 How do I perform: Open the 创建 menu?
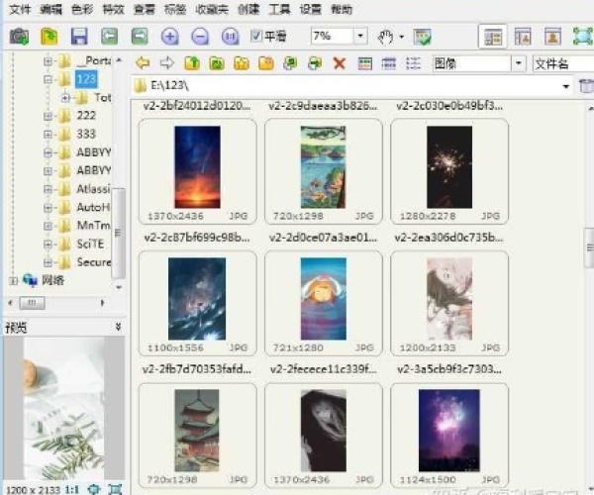point(248,9)
